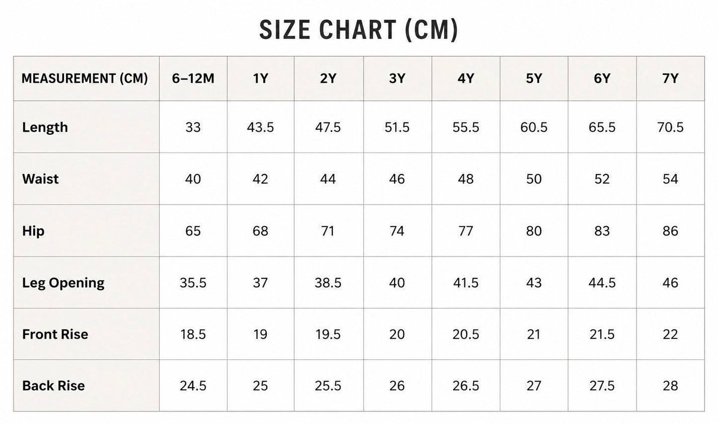Select the 1Y column header
Viewport: 718px width, 424px height.
click(261, 79)
